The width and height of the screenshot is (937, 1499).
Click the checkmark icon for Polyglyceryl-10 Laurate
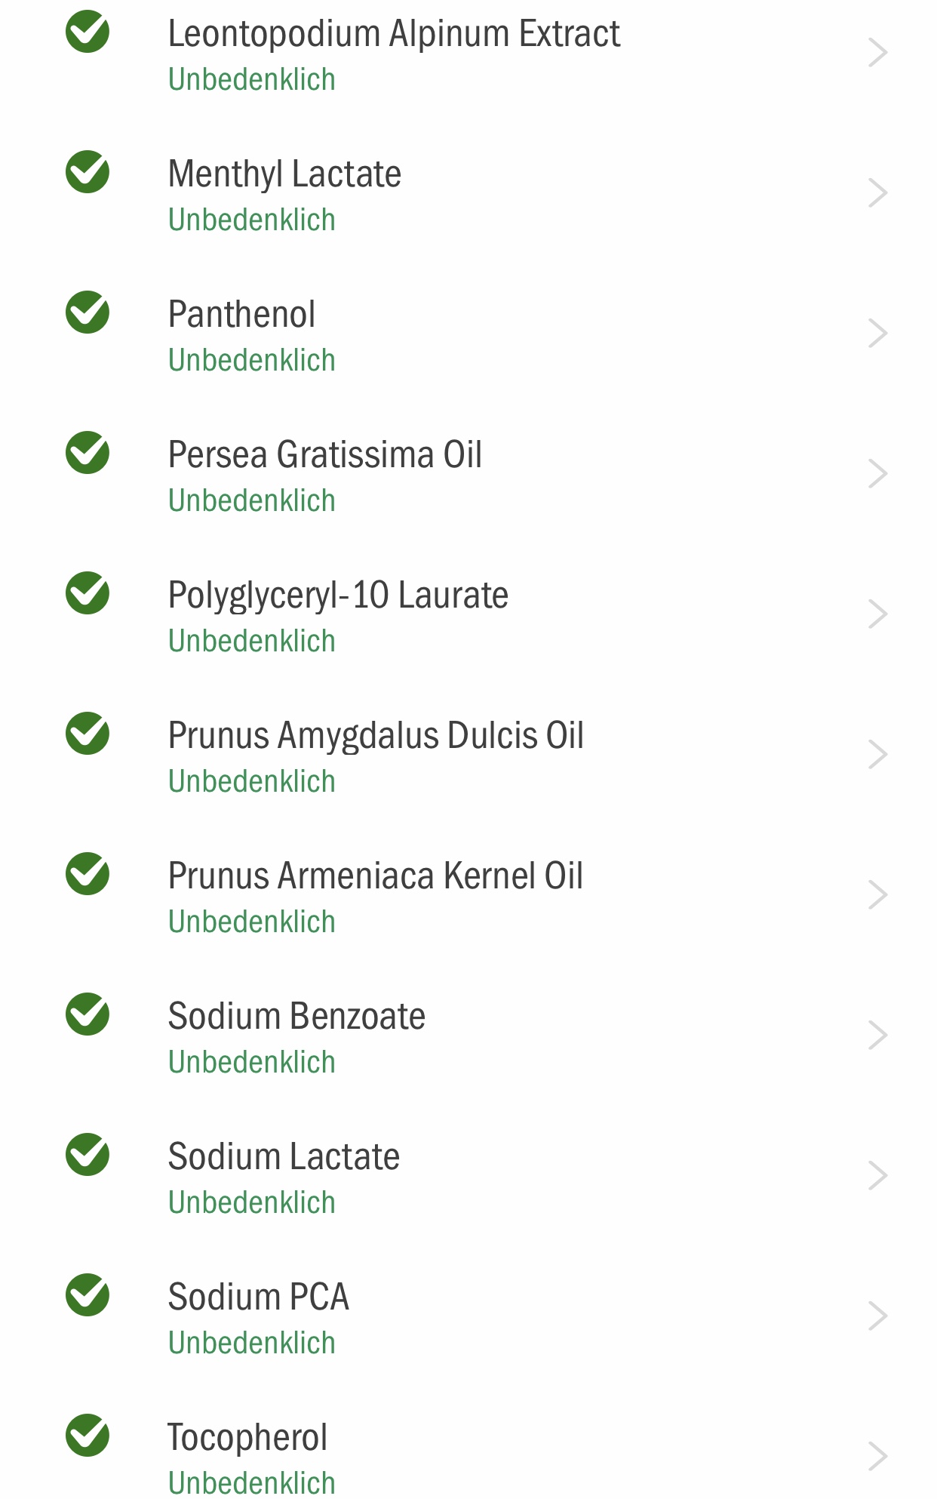tap(88, 593)
